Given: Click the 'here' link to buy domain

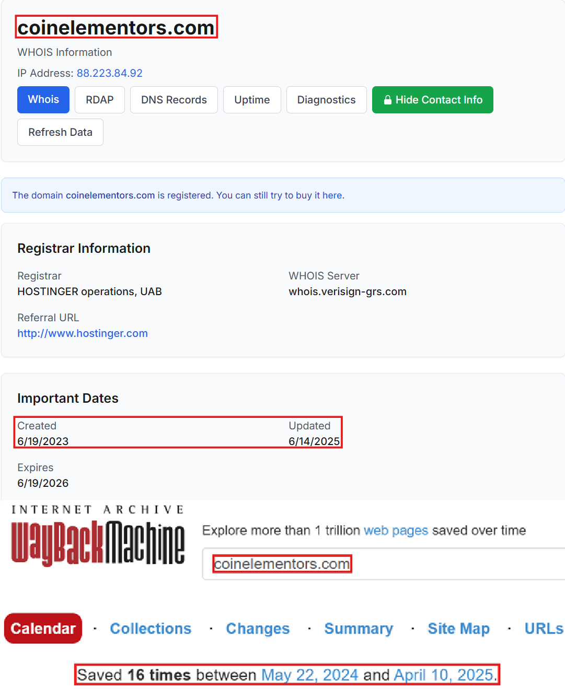Looking at the screenshot, I should 332,195.
